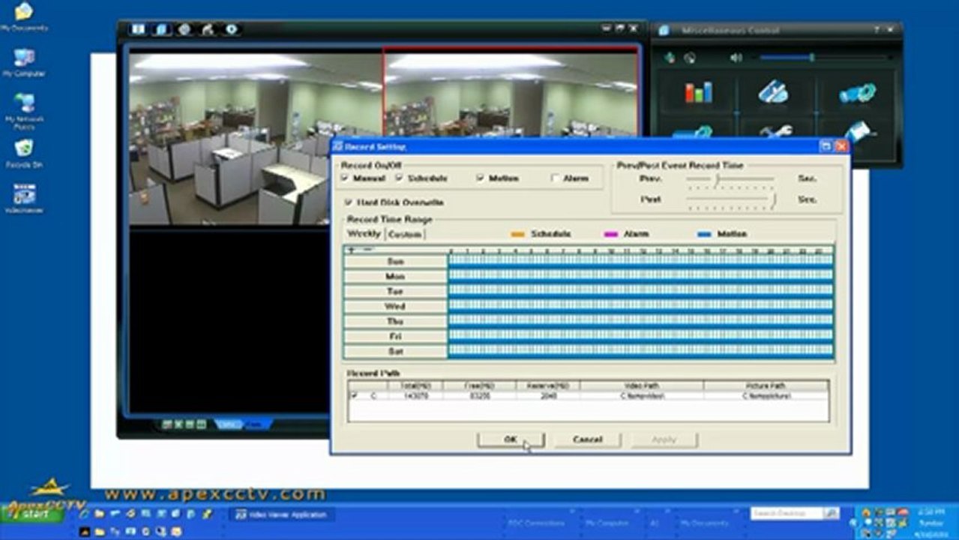Screen dimensions: 959x540
Task: Click the search icon in the taskbar desktop search
Action: [831, 514]
